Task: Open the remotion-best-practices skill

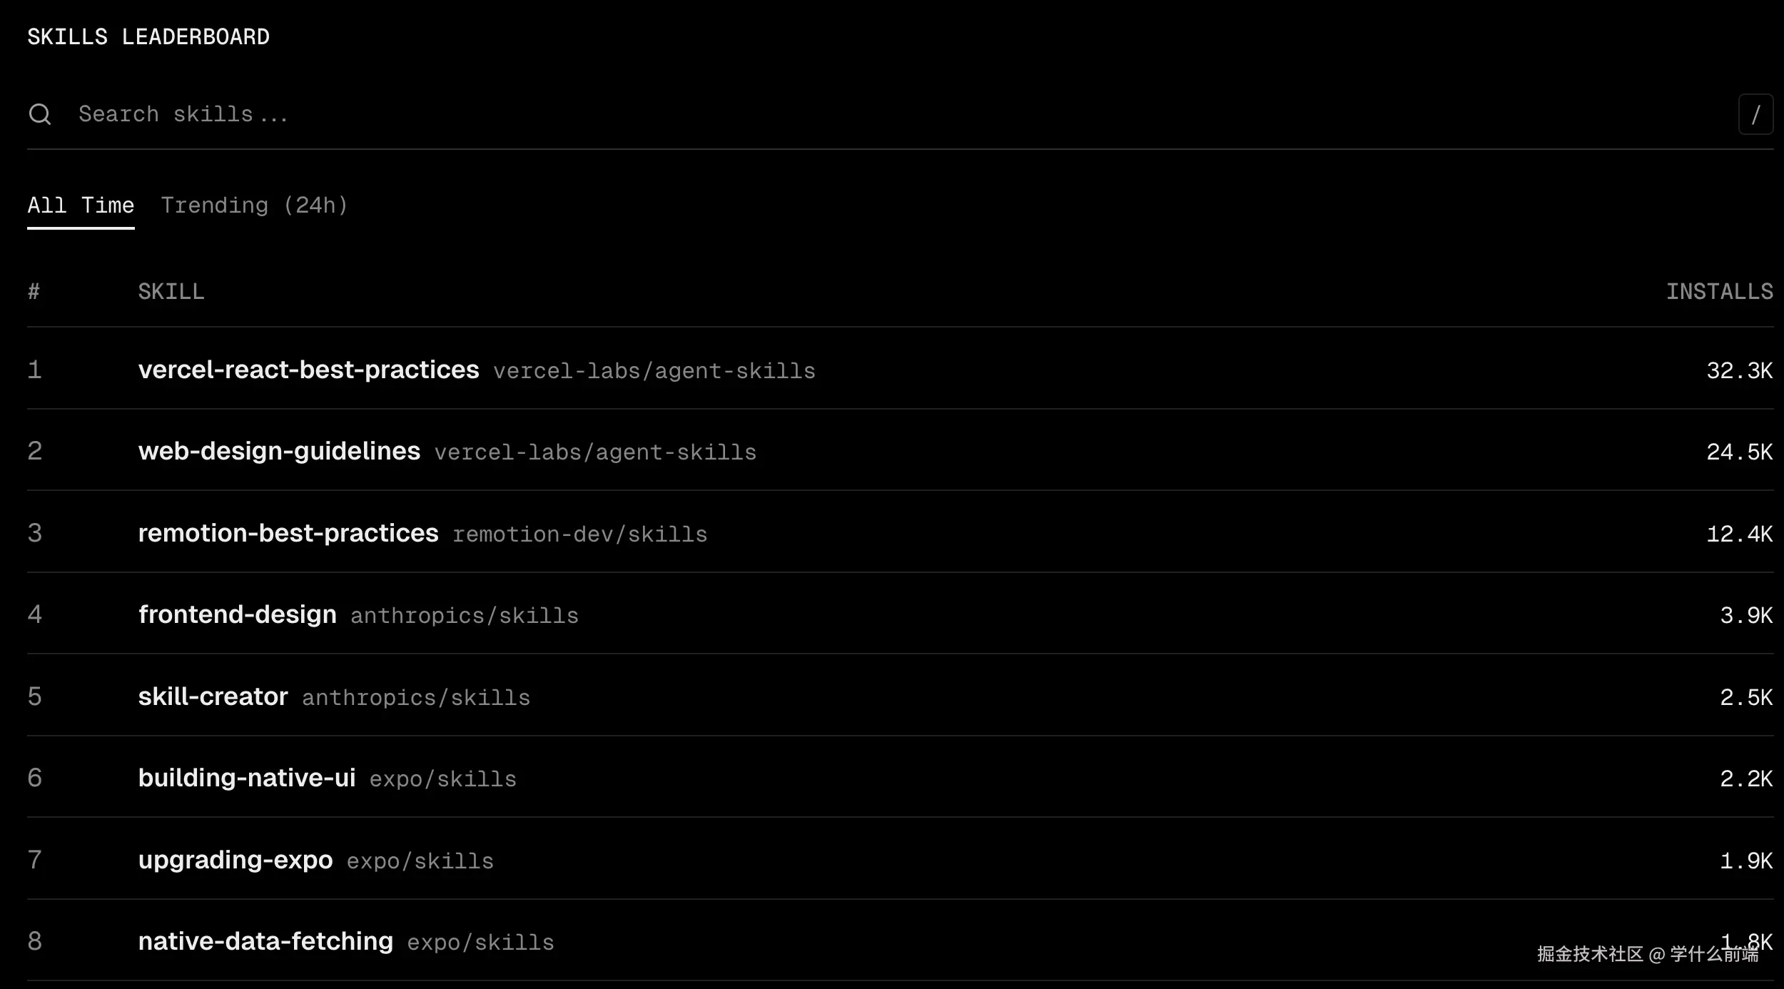Action: point(288,533)
